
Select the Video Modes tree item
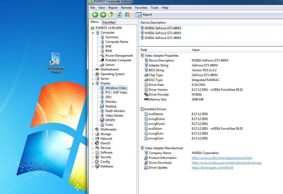(x=114, y=115)
